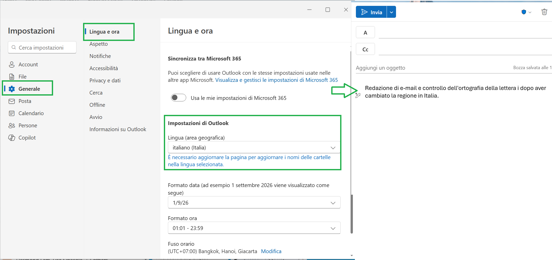Expand the shield sensitivity chevron
Screen dimensions: 552x260
[530, 12]
